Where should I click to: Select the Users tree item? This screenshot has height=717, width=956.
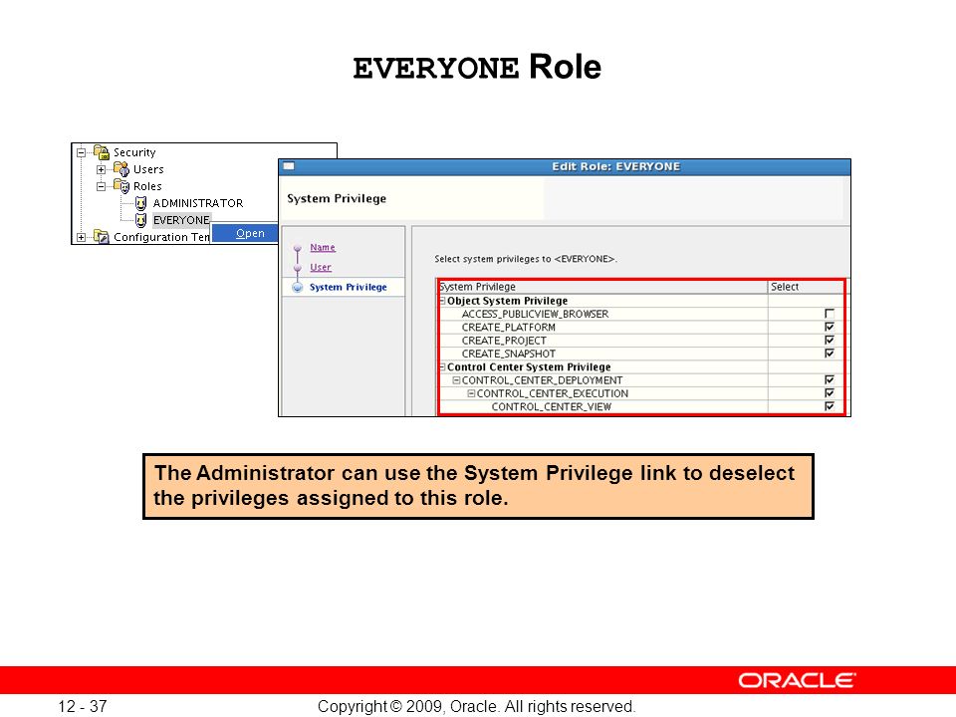(148, 169)
